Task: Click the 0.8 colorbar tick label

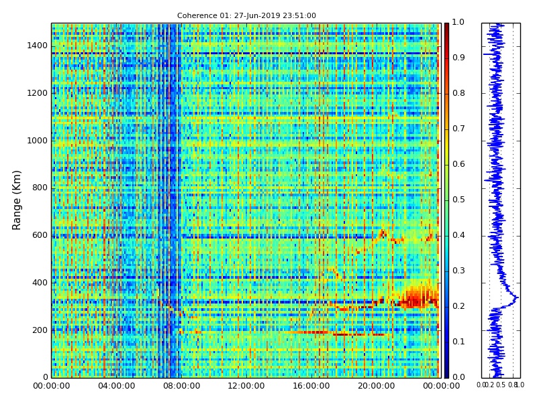Action: (458, 93)
